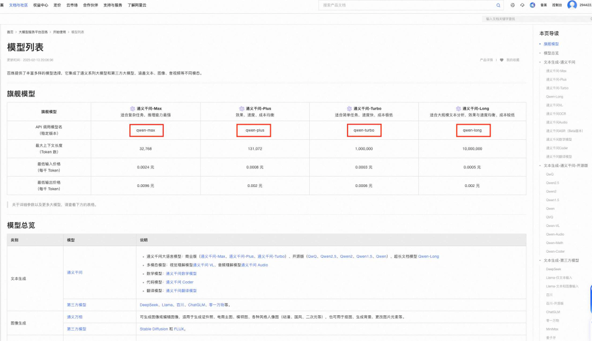This screenshot has width=592, height=341.
Task: Open the 通义千问翻译模型 link in the table
Action: click(181, 291)
